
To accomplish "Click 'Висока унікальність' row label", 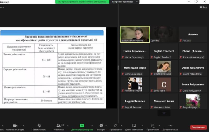I will click(14, 54).
